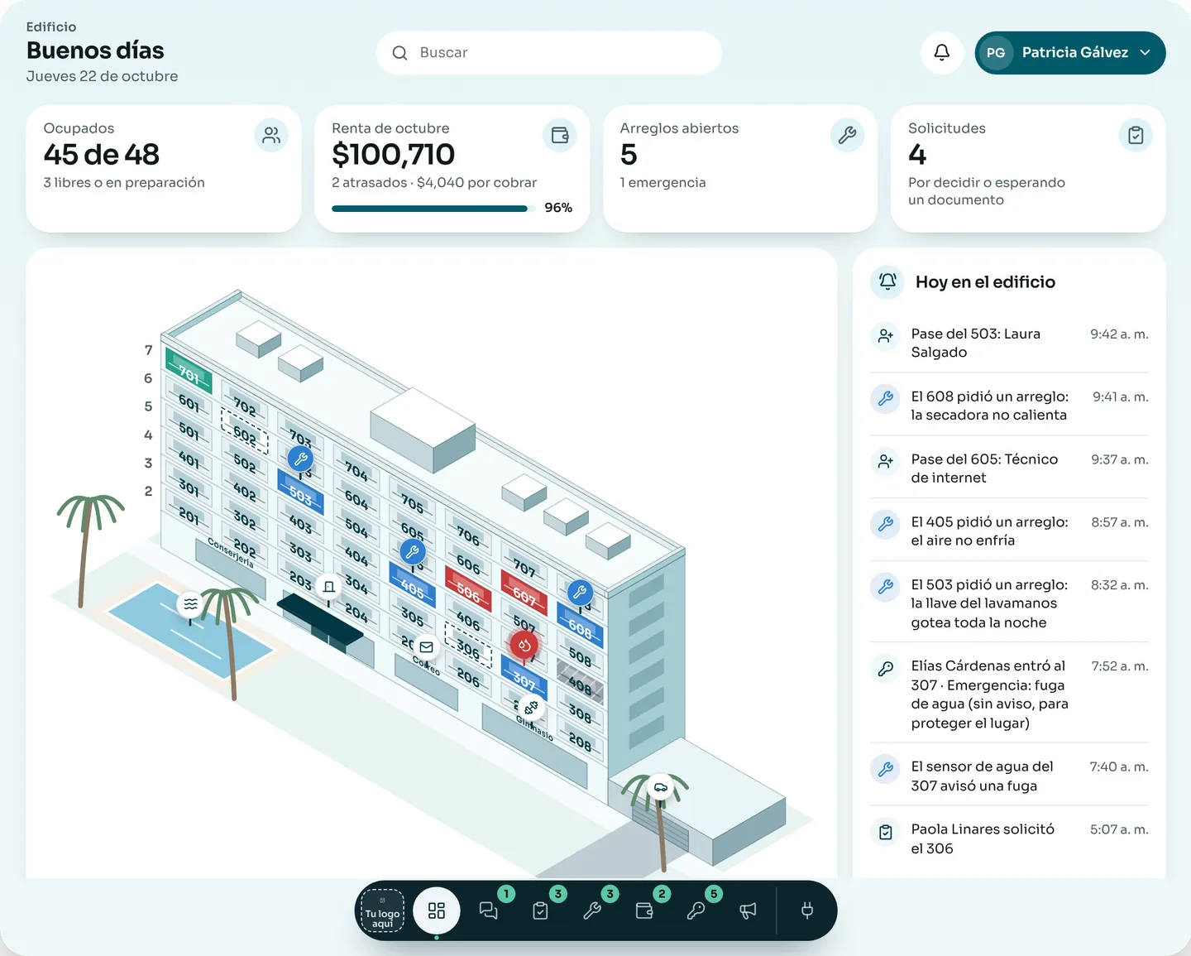The height and width of the screenshot is (956, 1191).
Task: Open 'Pase del 605: Técnico de internet' entry
Action: 1009,468
